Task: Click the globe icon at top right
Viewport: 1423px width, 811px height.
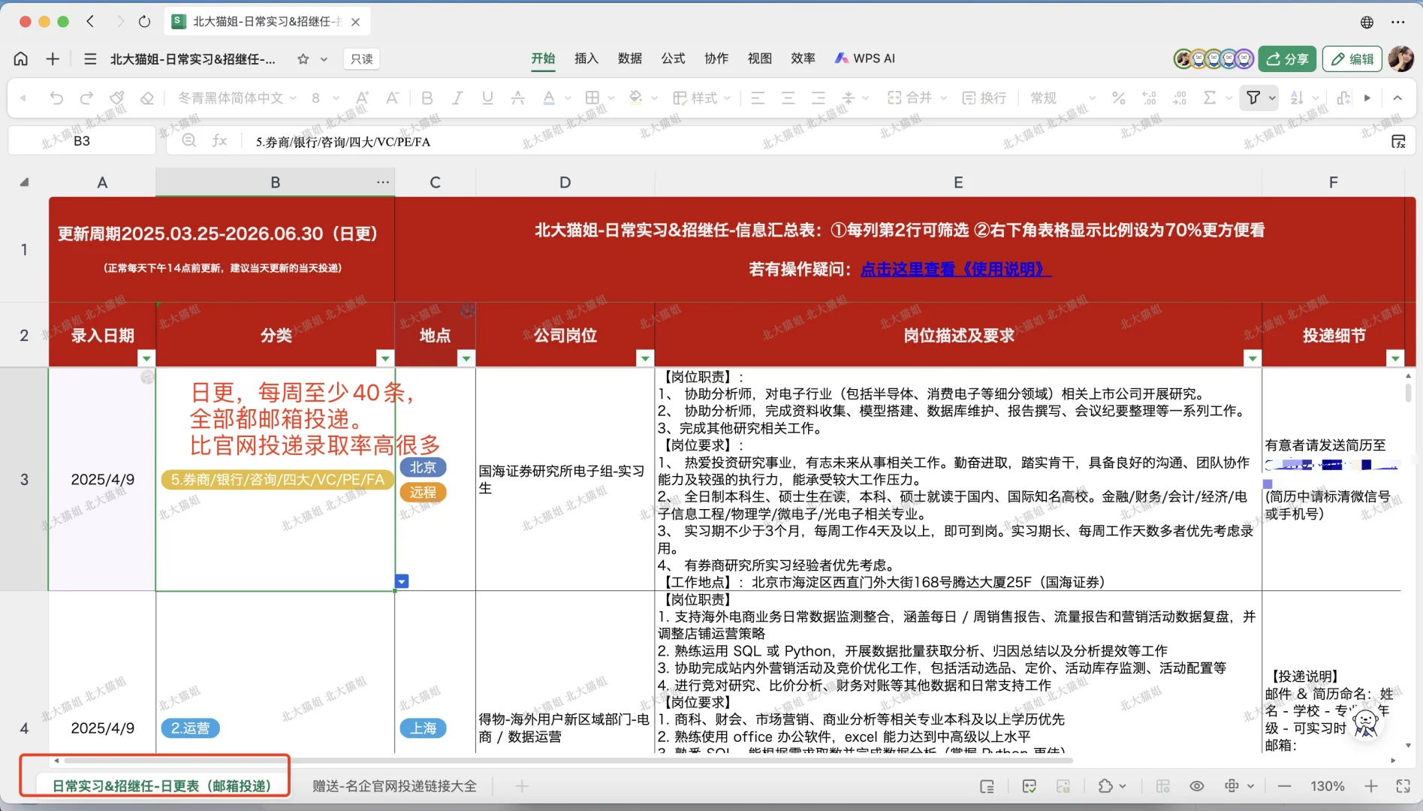Action: 1367,22
